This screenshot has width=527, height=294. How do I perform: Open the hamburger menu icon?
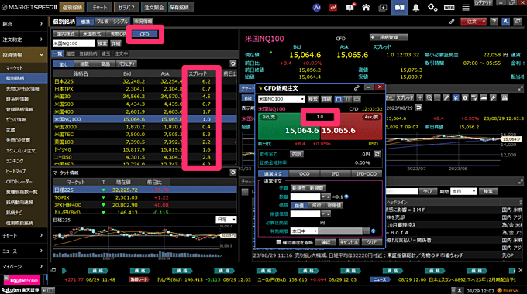pyautogui.click(x=466, y=8)
